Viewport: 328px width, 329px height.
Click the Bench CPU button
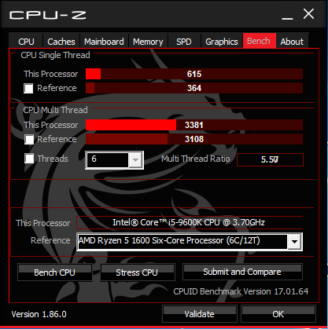point(54,272)
